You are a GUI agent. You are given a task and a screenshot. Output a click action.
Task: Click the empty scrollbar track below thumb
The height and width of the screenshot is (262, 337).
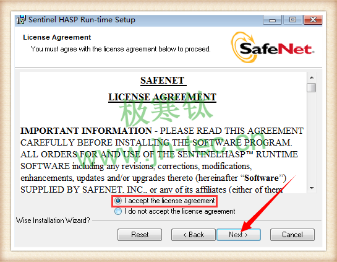[x=312, y=138]
